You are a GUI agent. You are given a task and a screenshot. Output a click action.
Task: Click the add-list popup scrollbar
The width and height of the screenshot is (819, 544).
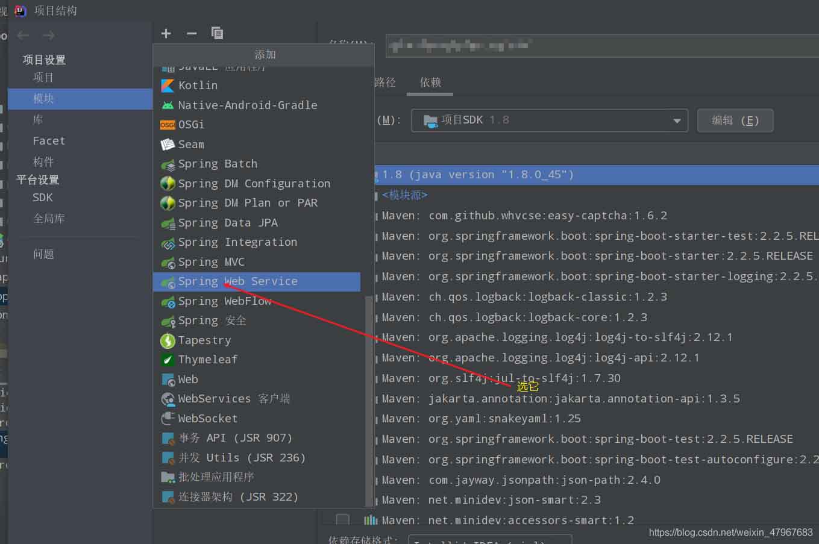(369, 400)
